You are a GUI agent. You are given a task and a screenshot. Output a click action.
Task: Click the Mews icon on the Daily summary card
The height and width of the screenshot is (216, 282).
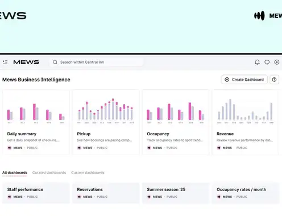click(x=9, y=148)
